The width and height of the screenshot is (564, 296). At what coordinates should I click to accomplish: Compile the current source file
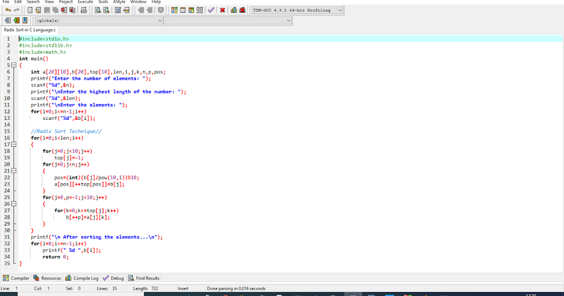click(173, 10)
